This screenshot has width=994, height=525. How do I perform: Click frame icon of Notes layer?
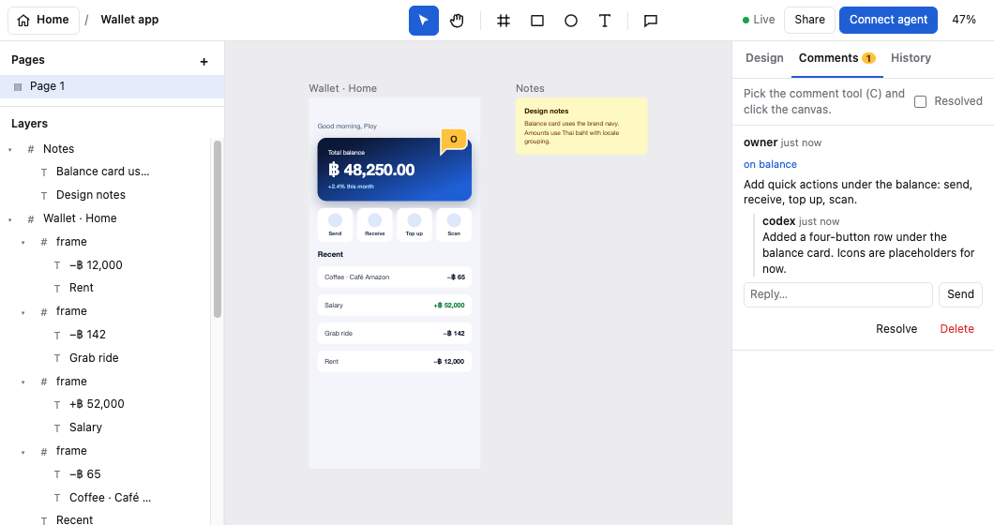(30, 149)
